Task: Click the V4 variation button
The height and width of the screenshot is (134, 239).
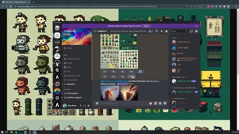Action: click(131, 77)
